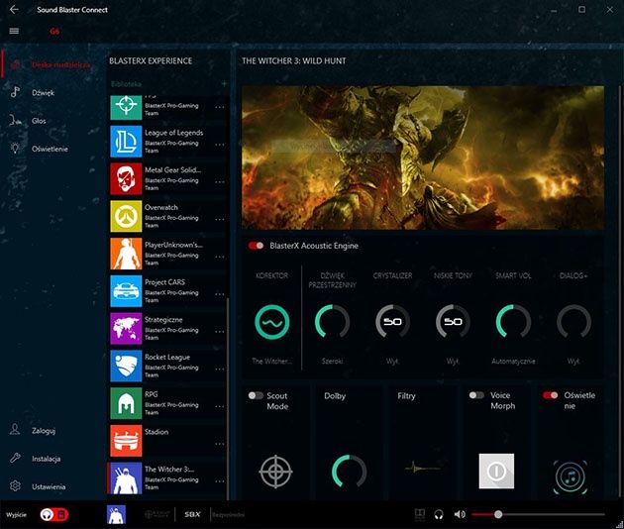Open more options for Metal Gear Solid
The width and height of the screenshot is (624, 529).
pyautogui.click(x=220, y=182)
